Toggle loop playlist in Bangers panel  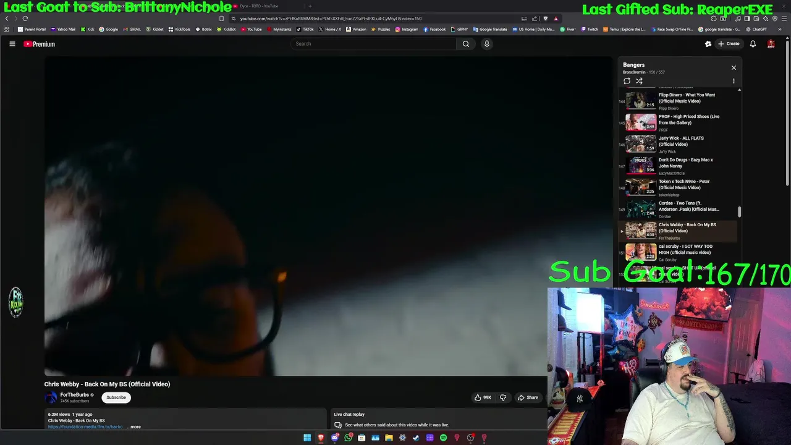click(x=627, y=81)
